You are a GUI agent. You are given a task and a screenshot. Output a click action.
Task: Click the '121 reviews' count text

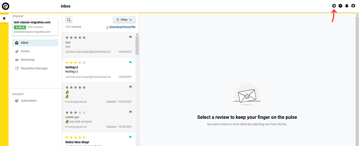pos(73,27)
